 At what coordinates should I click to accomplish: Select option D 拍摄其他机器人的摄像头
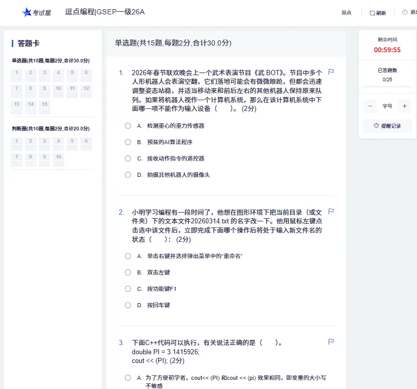[128, 175]
